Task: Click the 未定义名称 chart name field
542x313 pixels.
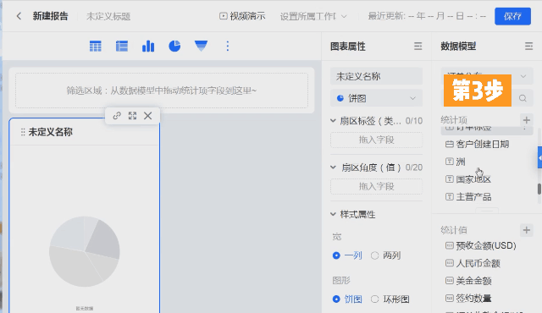Action: [376, 76]
